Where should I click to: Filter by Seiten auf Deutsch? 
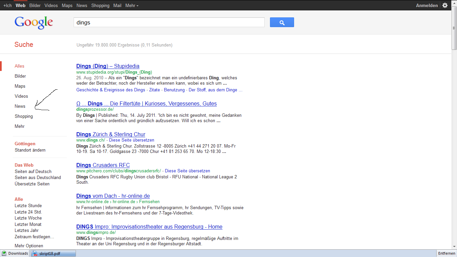[x=33, y=171]
